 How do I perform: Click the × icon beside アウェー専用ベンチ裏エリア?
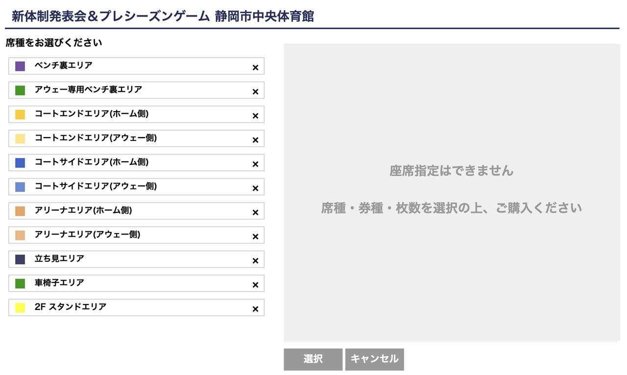coord(255,92)
